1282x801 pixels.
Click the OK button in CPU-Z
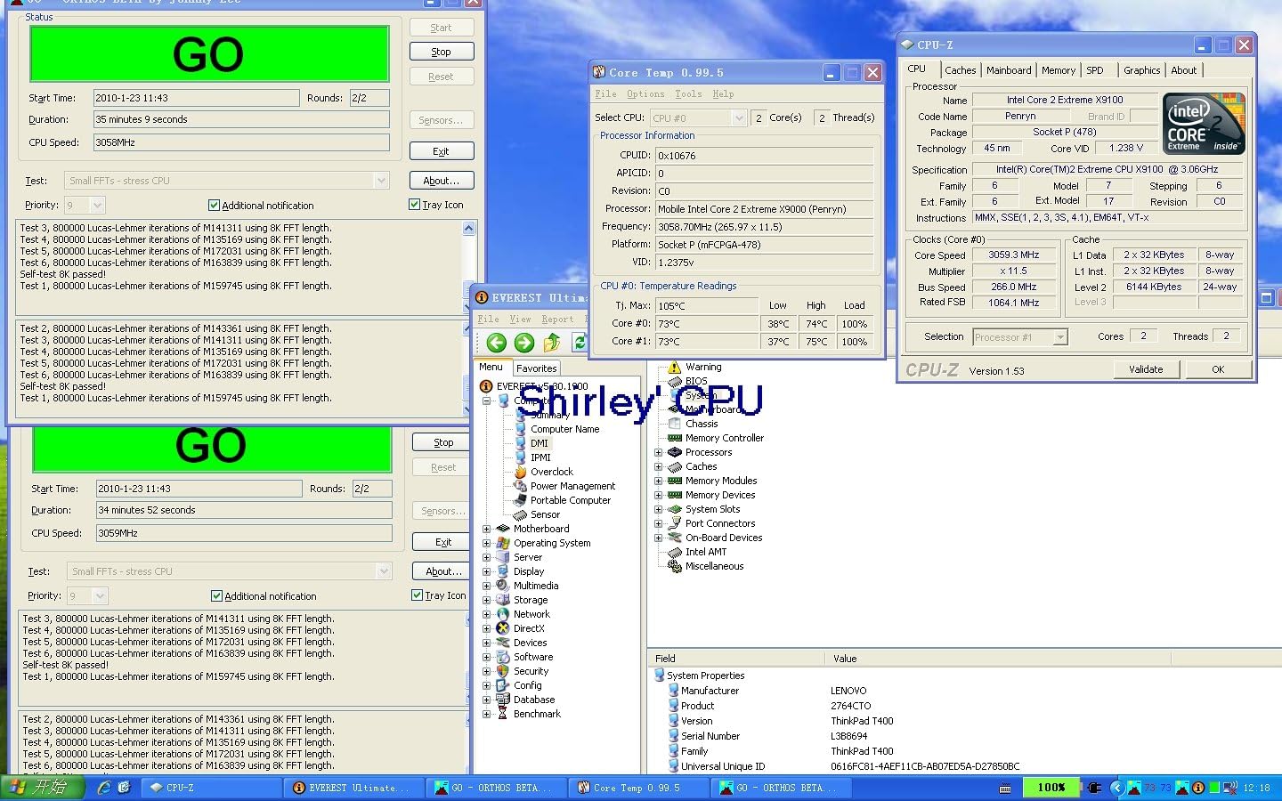(1218, 369)
